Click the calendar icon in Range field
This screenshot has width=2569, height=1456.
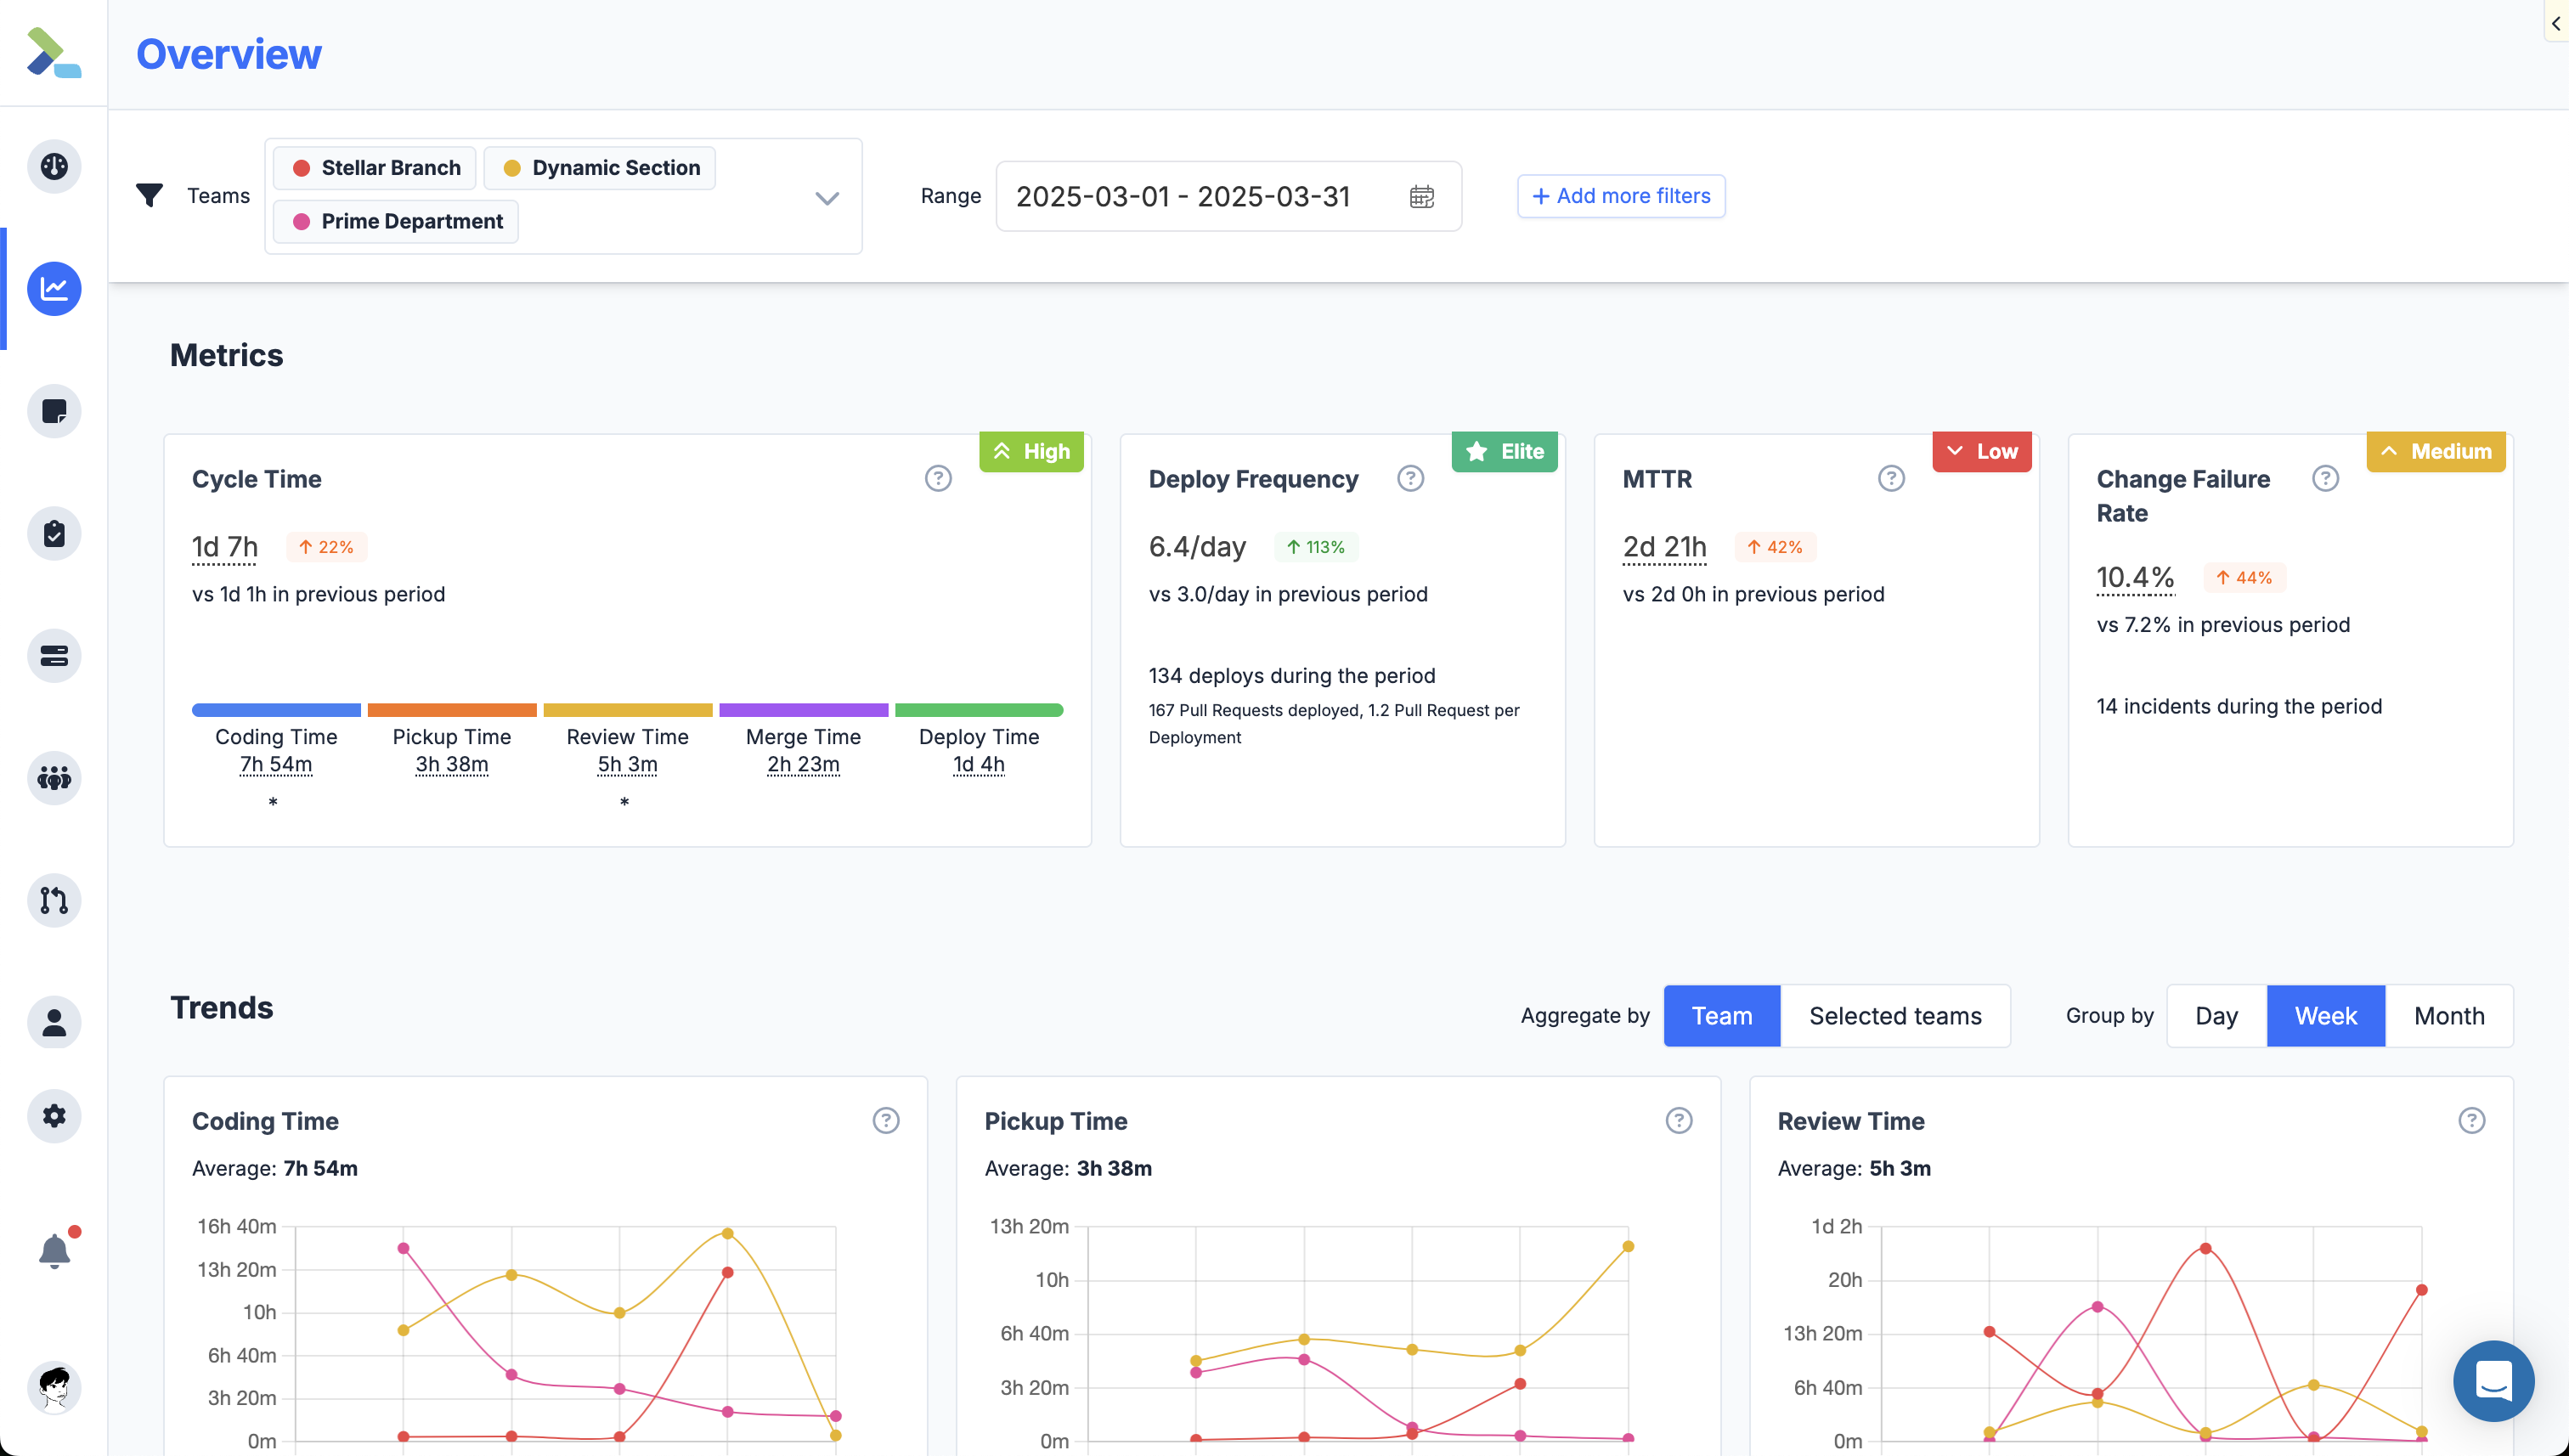pyautogui.click(x=1421, y=197)
